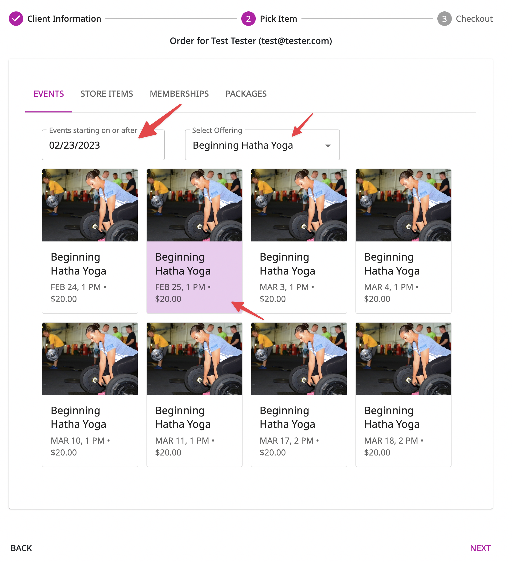Select the MAR 4, 1 PM event

click(403, 241)
